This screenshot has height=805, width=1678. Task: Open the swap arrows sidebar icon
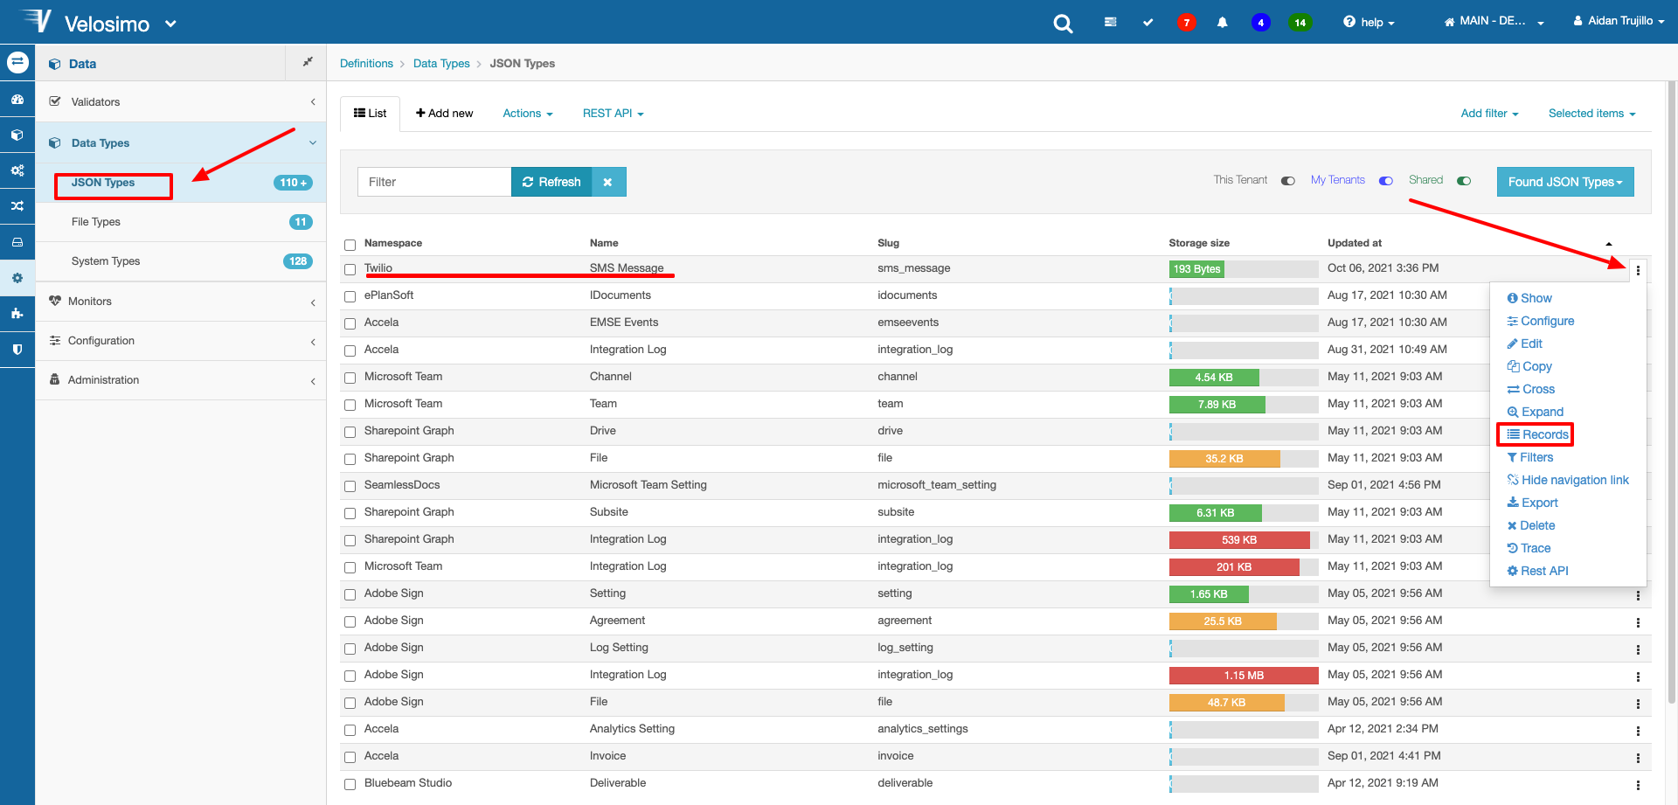coord(17,63)
